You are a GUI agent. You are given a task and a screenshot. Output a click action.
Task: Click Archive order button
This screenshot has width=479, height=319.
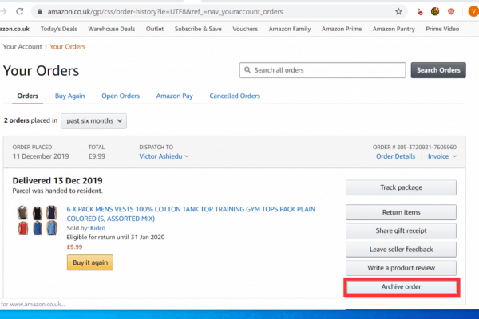(x=401, y=287)
